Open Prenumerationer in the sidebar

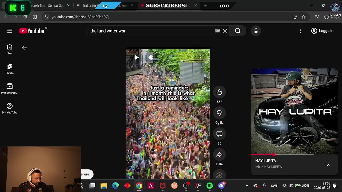[x=10, y=89]
